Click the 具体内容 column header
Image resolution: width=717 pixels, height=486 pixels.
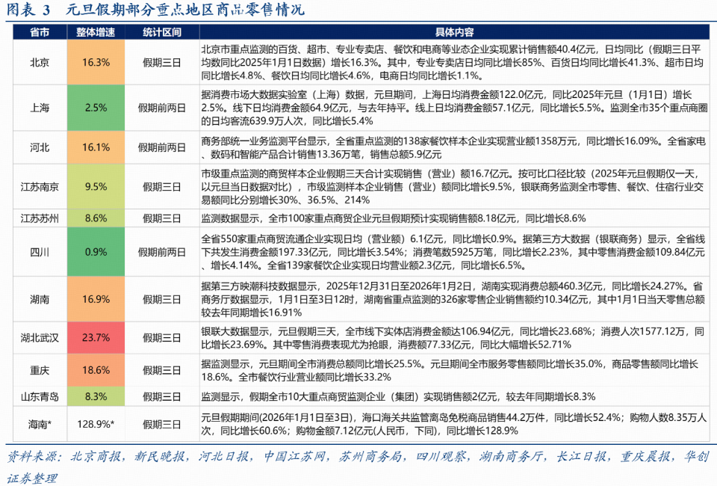(455, 33)
